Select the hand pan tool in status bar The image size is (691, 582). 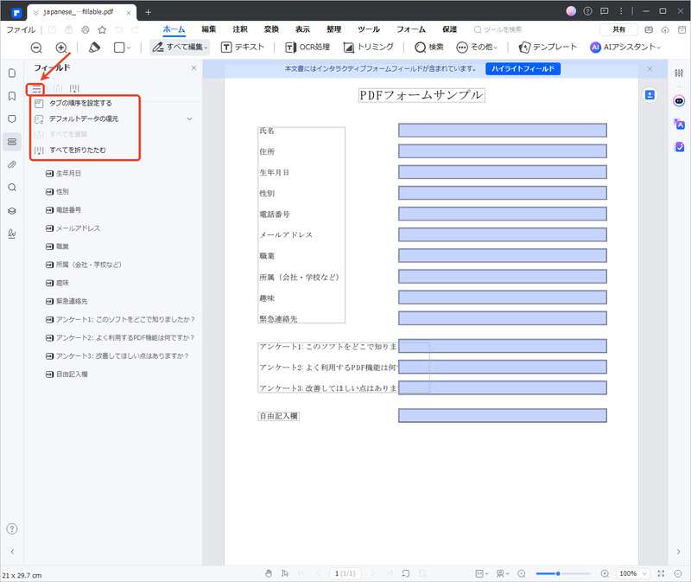[x=269, y=573]
